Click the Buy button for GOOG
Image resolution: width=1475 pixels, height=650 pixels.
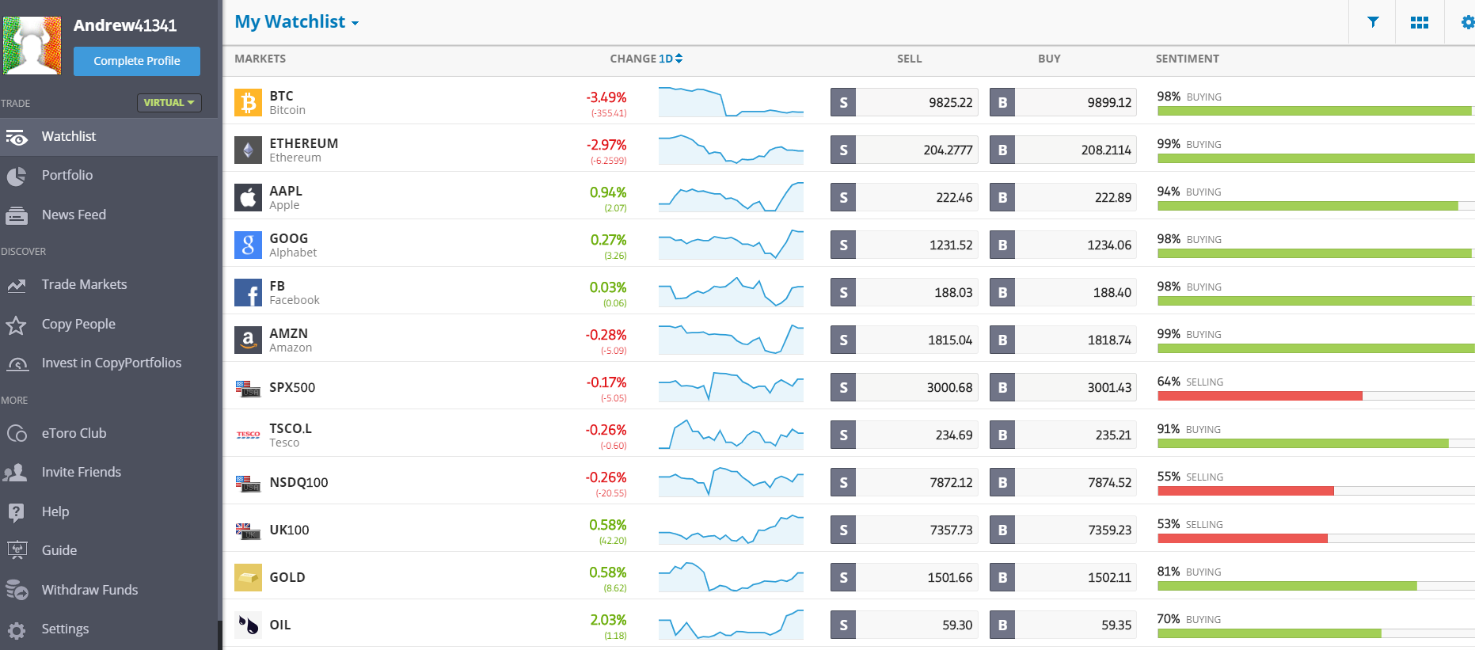[x=1002, y=245]
